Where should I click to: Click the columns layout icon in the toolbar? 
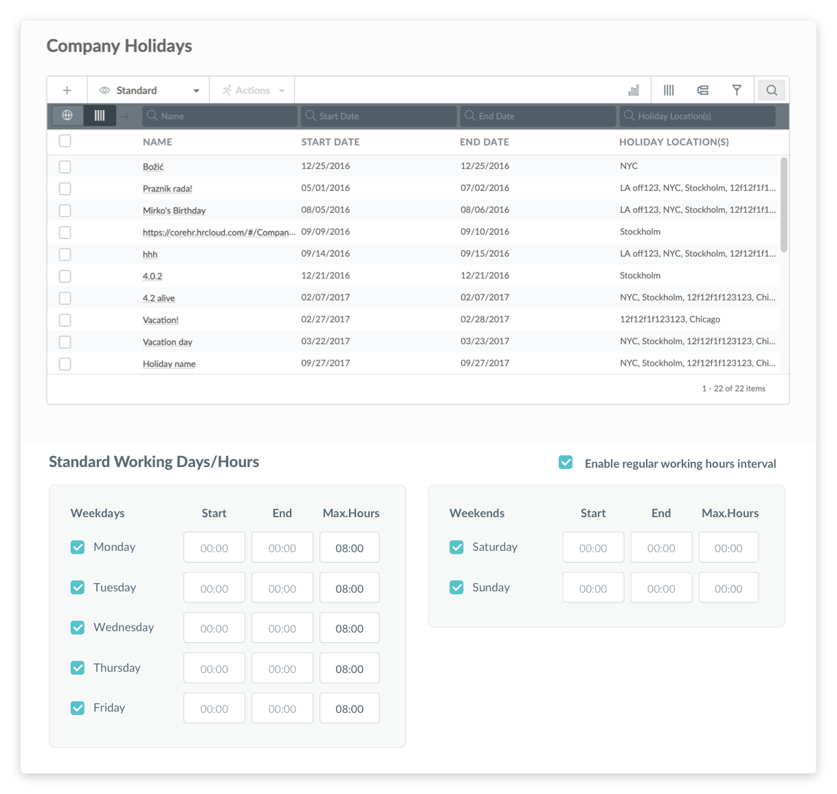(668, 90)
